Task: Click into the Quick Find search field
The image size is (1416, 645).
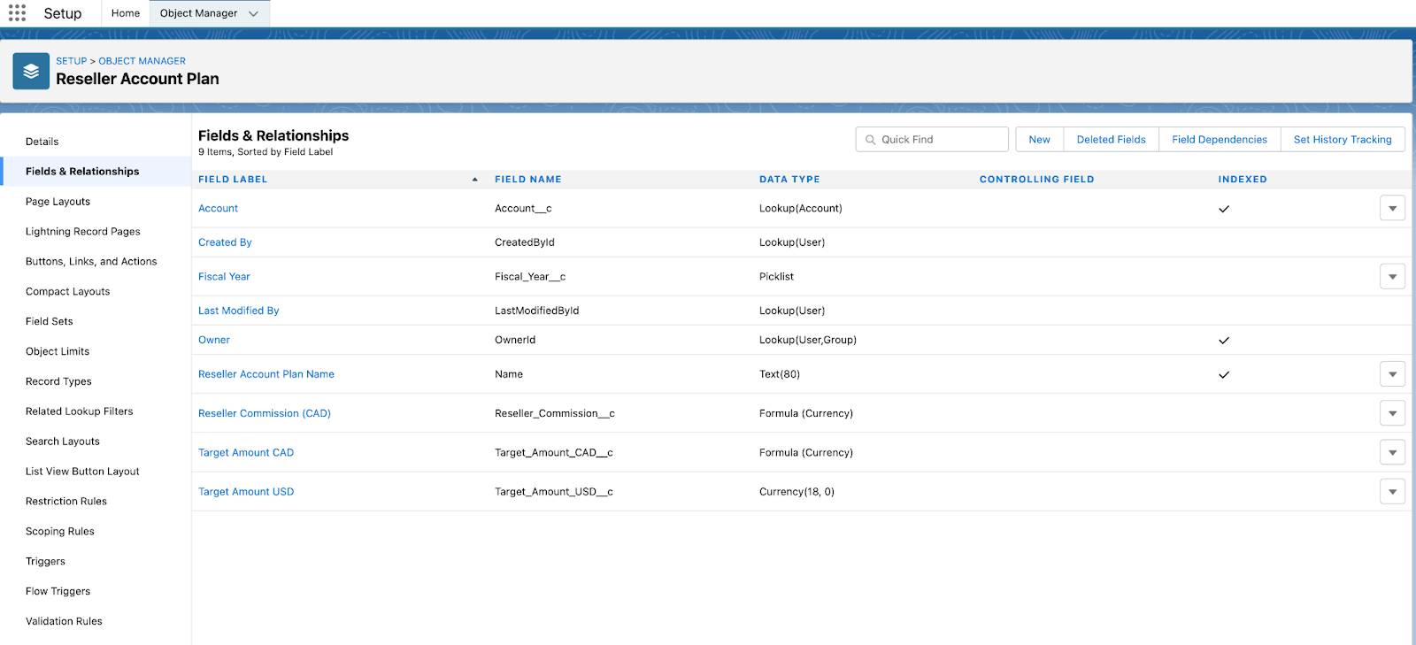Action: pyautogui.click(x=932, y=140)
